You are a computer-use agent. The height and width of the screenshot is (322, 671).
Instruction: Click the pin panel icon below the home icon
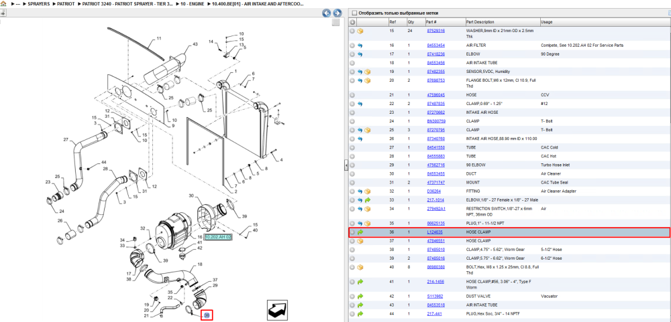pyautogui.click(x=2, y=13)
